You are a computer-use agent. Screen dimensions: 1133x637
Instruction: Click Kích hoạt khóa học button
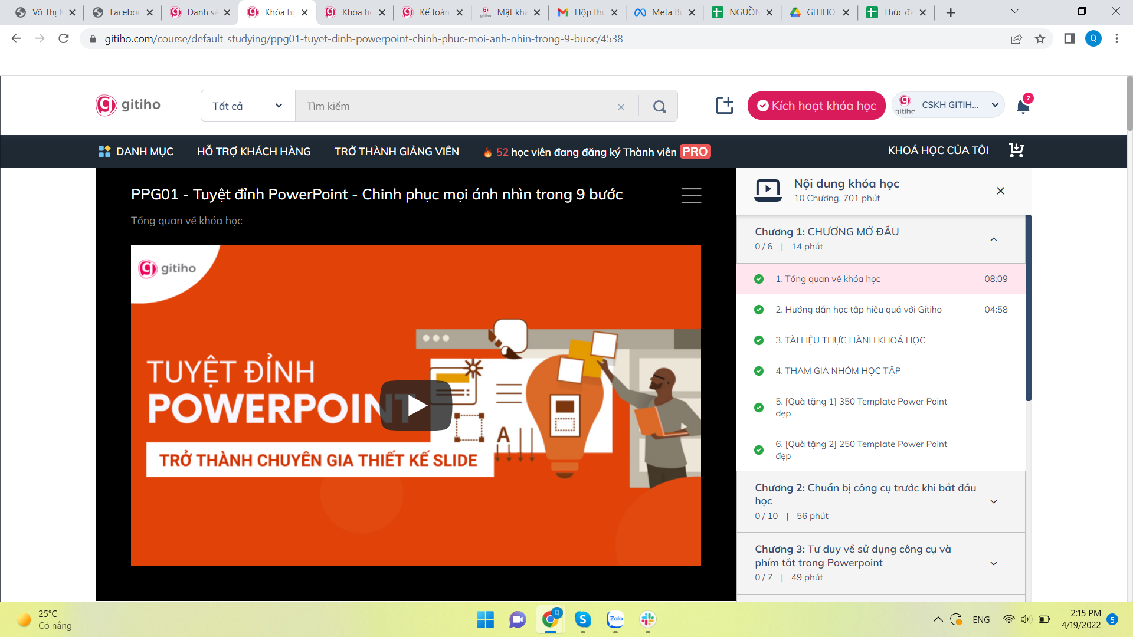coord(816,106)
